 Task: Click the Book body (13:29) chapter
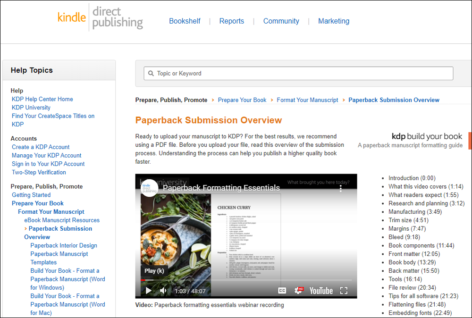point(412,262)
